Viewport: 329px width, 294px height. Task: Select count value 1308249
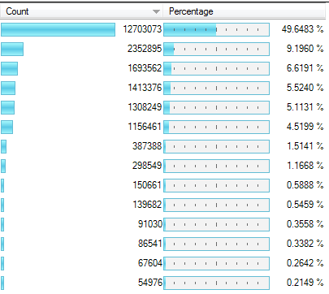tap(145, 107)
